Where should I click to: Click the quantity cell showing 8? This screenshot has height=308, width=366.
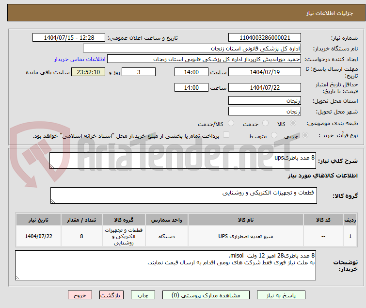pos(81,236)
